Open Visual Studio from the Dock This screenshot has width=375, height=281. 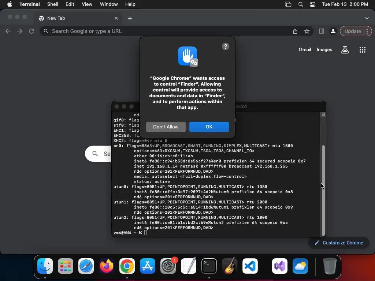(x=280, y=266)
